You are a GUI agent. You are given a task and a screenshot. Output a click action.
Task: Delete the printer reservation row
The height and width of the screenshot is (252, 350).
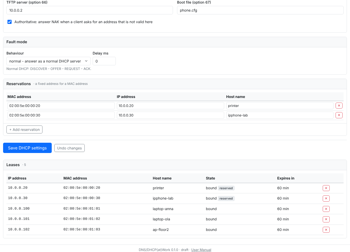[x=339, y=106]
